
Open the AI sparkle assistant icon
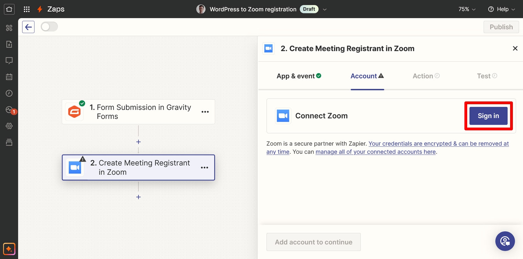pyautogui.click(x=9, y=249)
